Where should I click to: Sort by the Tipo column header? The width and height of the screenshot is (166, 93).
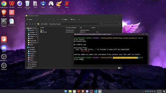81,28
